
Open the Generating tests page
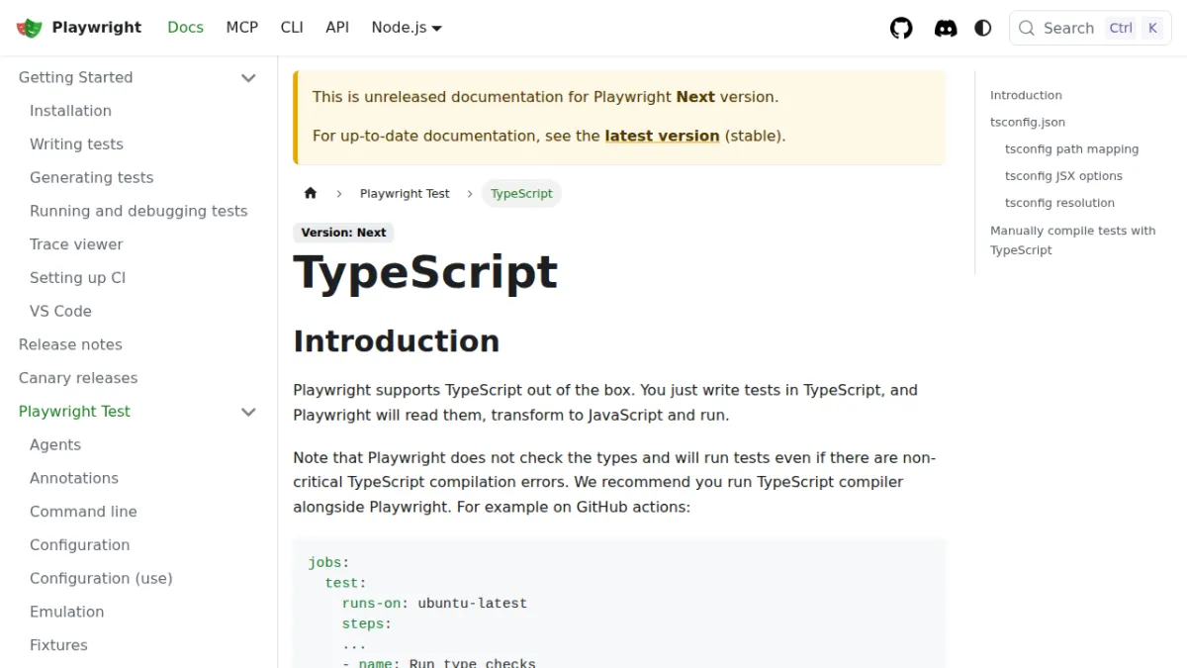tap(91, 178)
